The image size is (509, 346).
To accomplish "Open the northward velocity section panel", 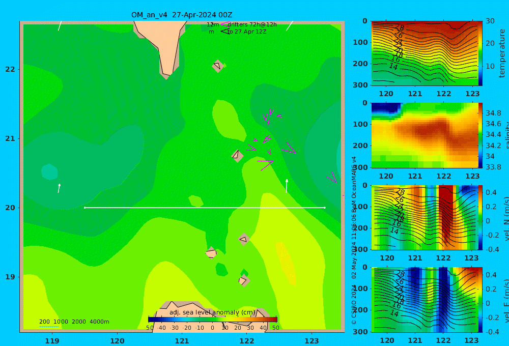I will pyautogui.click(x=425, y=217).
